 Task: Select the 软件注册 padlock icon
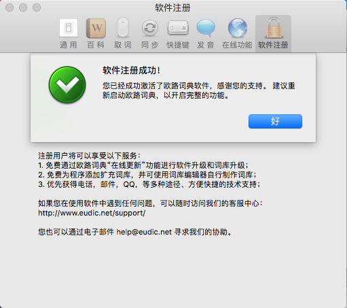[273, 28]
